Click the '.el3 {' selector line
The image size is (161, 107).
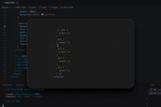(x=60, y=49)
